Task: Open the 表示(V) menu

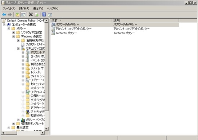Action: pos(38,9)
